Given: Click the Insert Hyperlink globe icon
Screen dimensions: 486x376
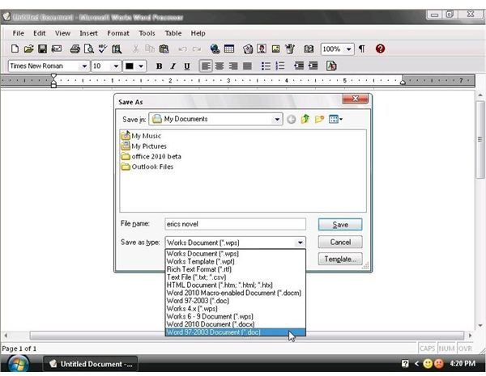Looking at the screenshot, I should (x=215, y=49).
